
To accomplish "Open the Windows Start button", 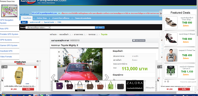I will click(3, 95).
